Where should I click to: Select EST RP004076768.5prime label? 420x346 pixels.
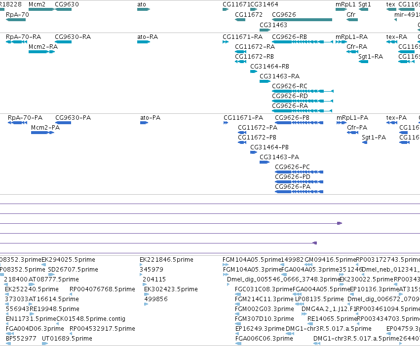click(102, 289)
